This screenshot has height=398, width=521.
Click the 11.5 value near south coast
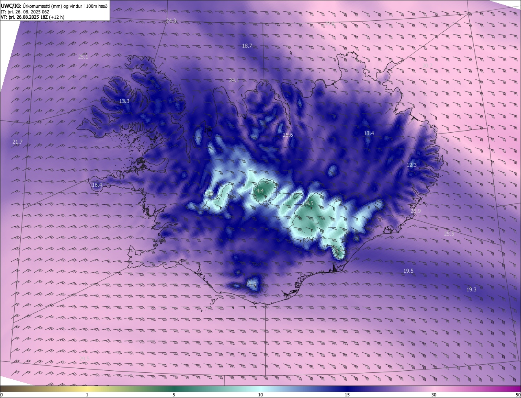click(x=251, y=284)
